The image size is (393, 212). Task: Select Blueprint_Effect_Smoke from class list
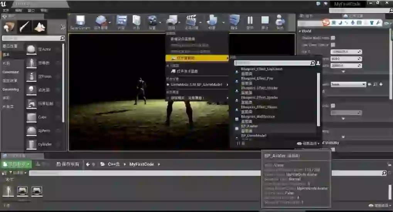tap(260, 88)
